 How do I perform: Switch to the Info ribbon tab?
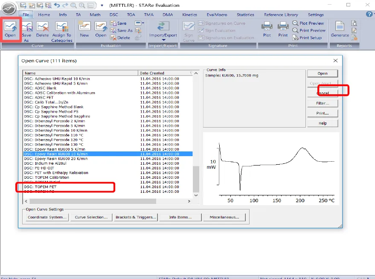tap(63, 15)
